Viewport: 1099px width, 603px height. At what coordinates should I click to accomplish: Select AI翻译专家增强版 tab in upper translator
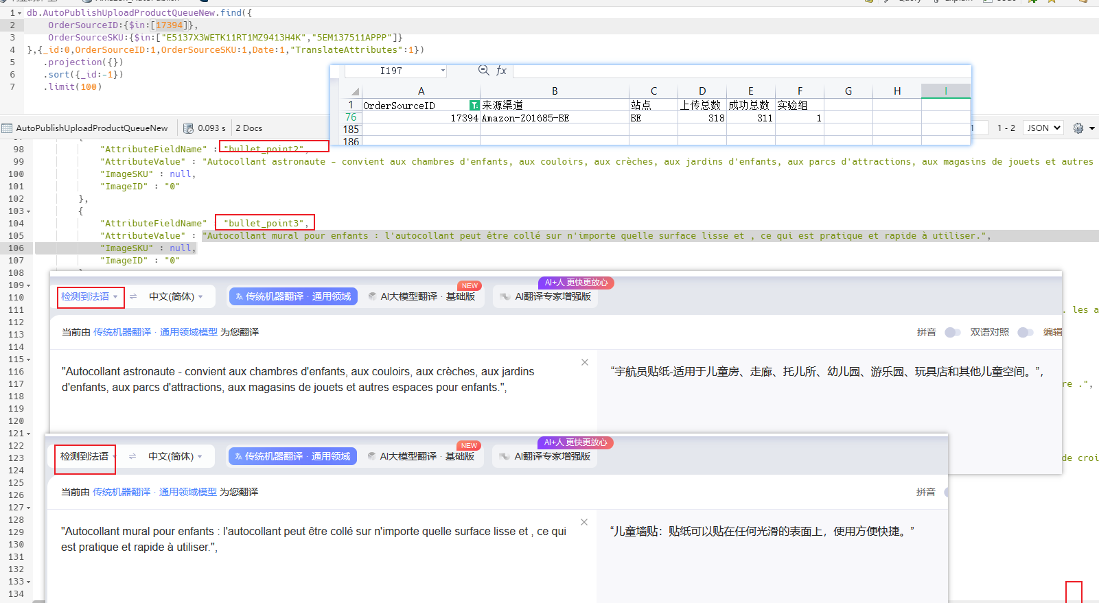pos(546,296)
